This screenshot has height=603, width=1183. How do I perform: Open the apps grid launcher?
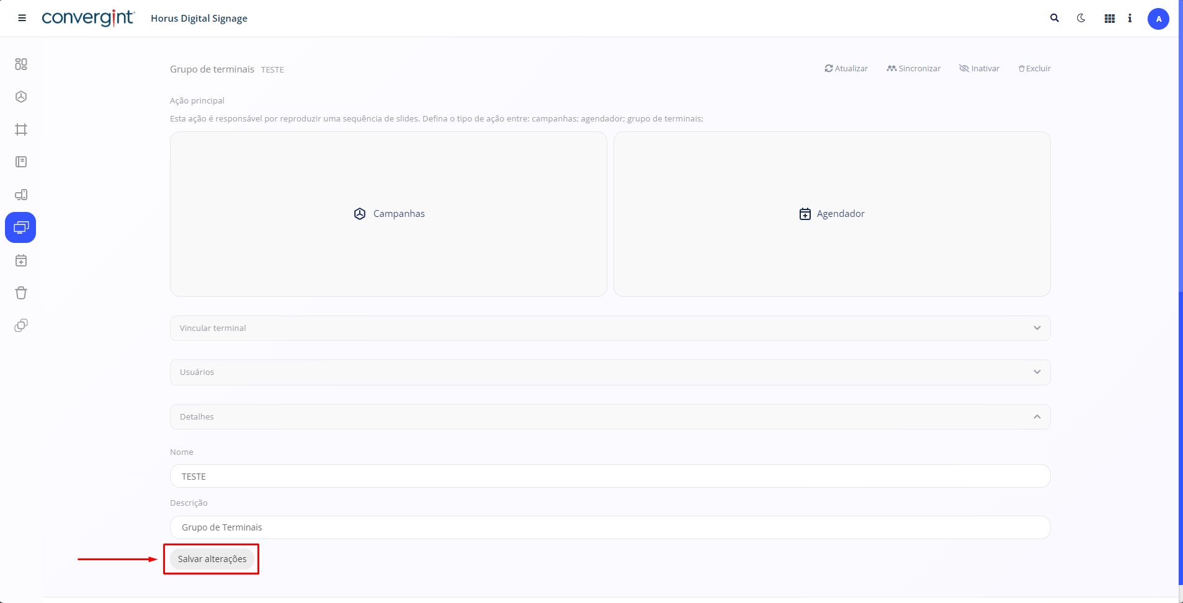pos(1109,19)
